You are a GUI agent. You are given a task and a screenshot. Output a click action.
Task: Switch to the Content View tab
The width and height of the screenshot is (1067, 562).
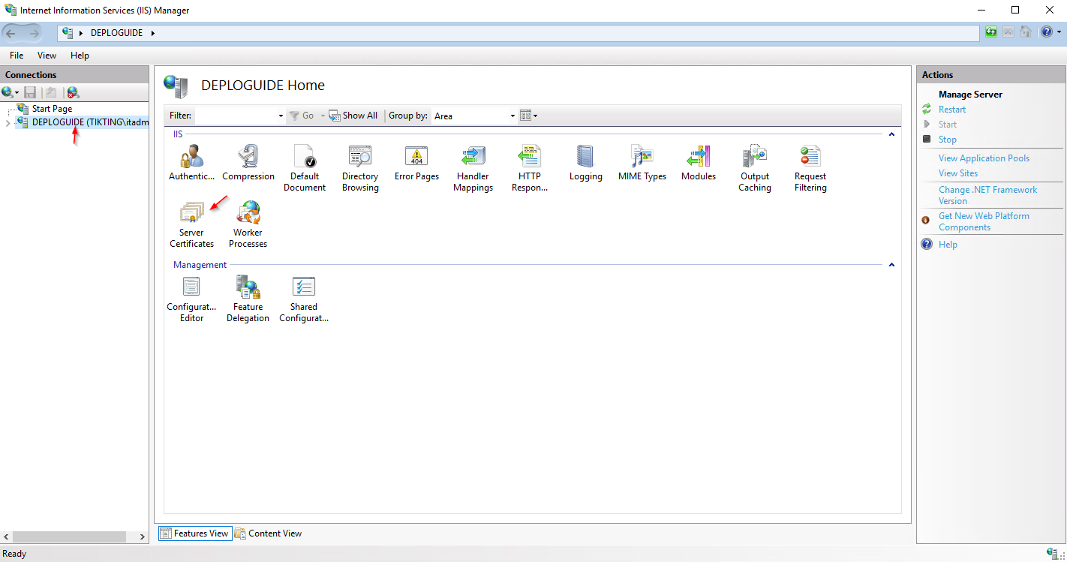(269, 533)
